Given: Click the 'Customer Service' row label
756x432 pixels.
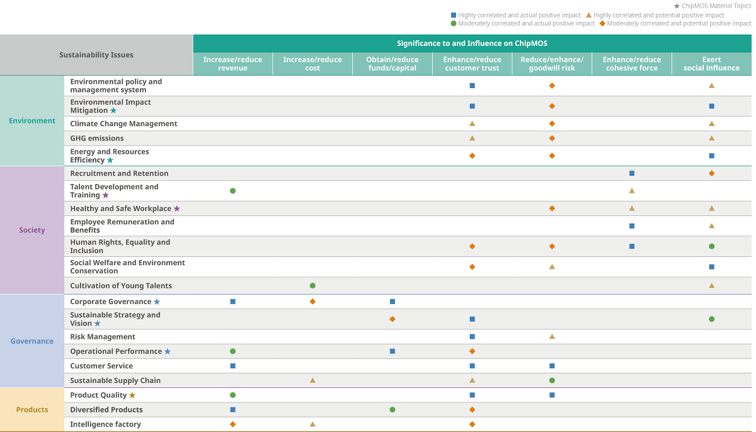Looking at the screenshot, I should 101,366.
